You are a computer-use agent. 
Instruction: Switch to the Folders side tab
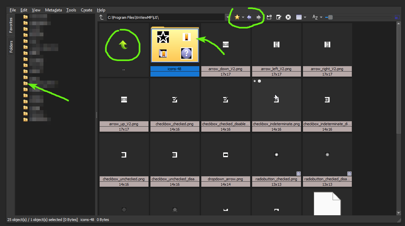11,46
